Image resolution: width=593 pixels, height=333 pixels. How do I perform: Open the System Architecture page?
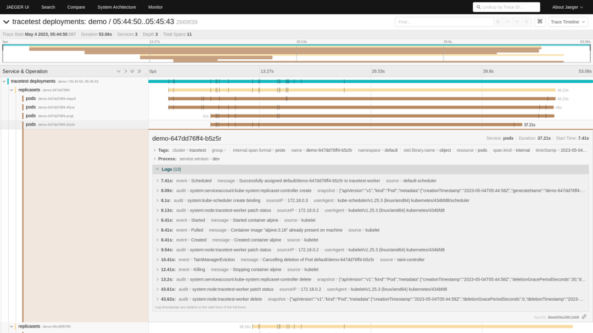coord(116,7)
